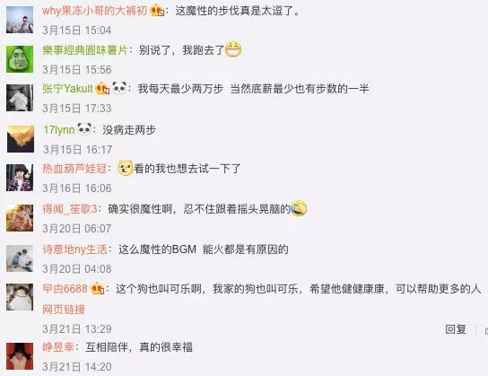Click the crown badge next to why果冻小哥的大裤衩
This screenshot has height=376, width=488.
click(x=157, y=11)
